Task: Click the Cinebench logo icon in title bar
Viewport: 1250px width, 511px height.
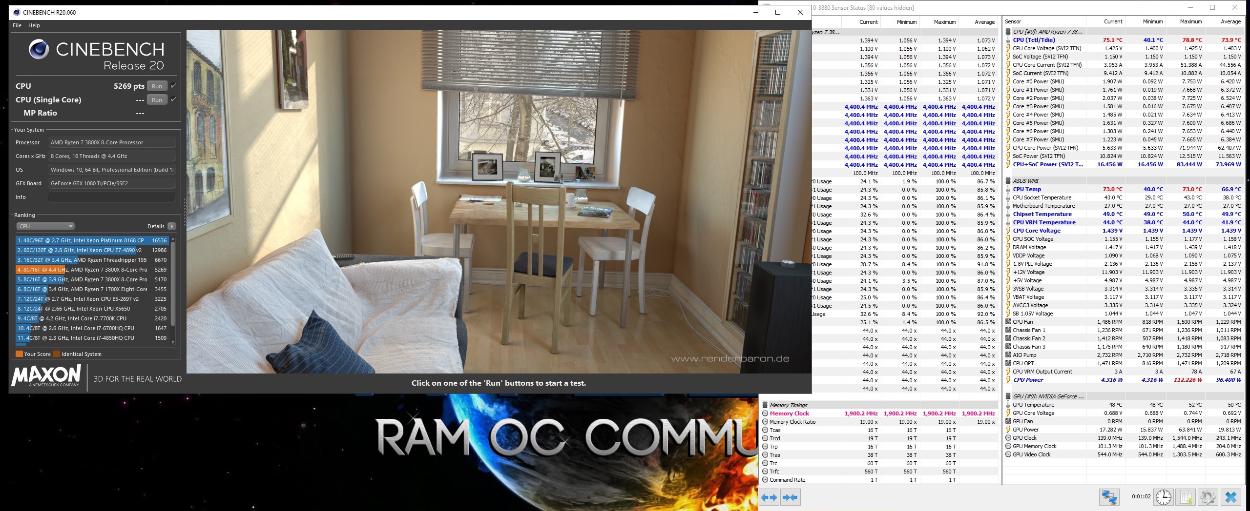Action: coord(17,12)
